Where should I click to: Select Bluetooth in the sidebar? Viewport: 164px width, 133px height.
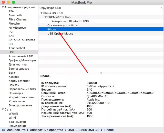pos(15,15)
